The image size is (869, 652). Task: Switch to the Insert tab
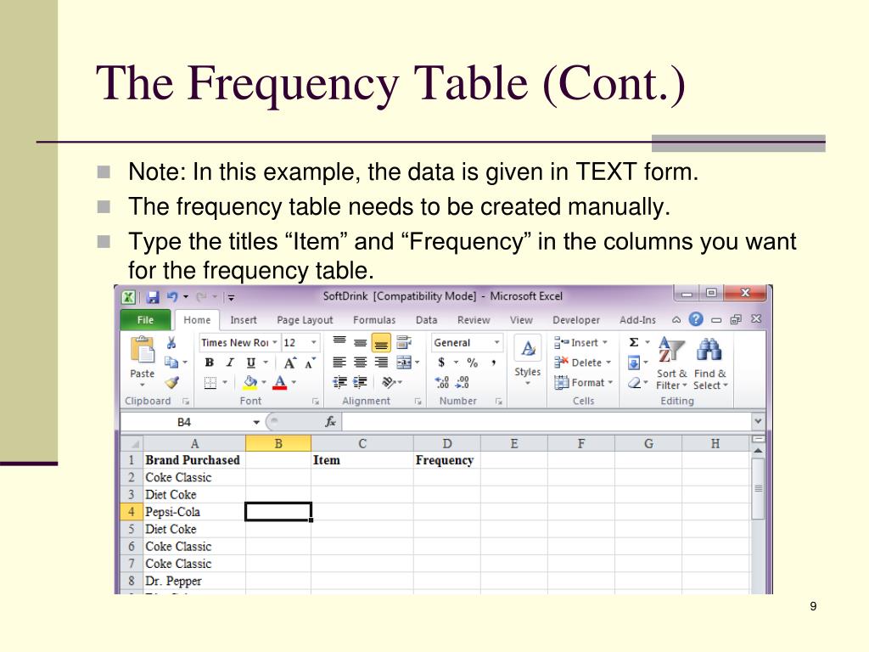pyautogui.click(x=244, y=320)
